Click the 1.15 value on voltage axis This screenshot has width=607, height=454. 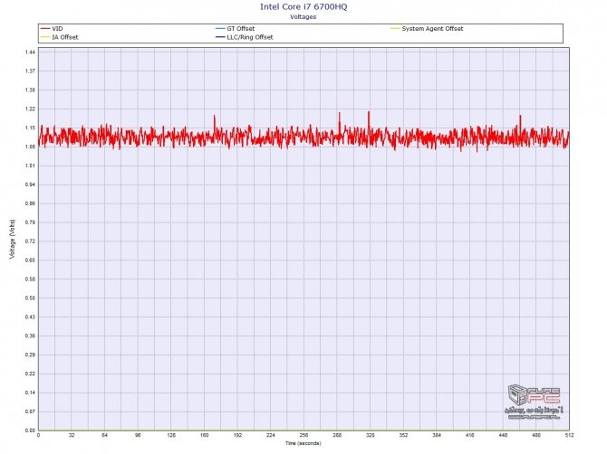(x=30, y=128)
